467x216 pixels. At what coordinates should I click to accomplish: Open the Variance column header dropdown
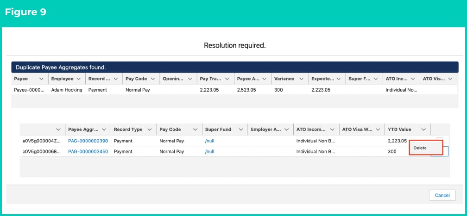[x=302, y=79]
